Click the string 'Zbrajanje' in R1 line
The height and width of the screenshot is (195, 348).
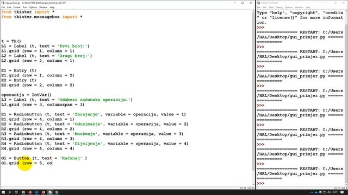pyautogui.click(x=86, y=114)
